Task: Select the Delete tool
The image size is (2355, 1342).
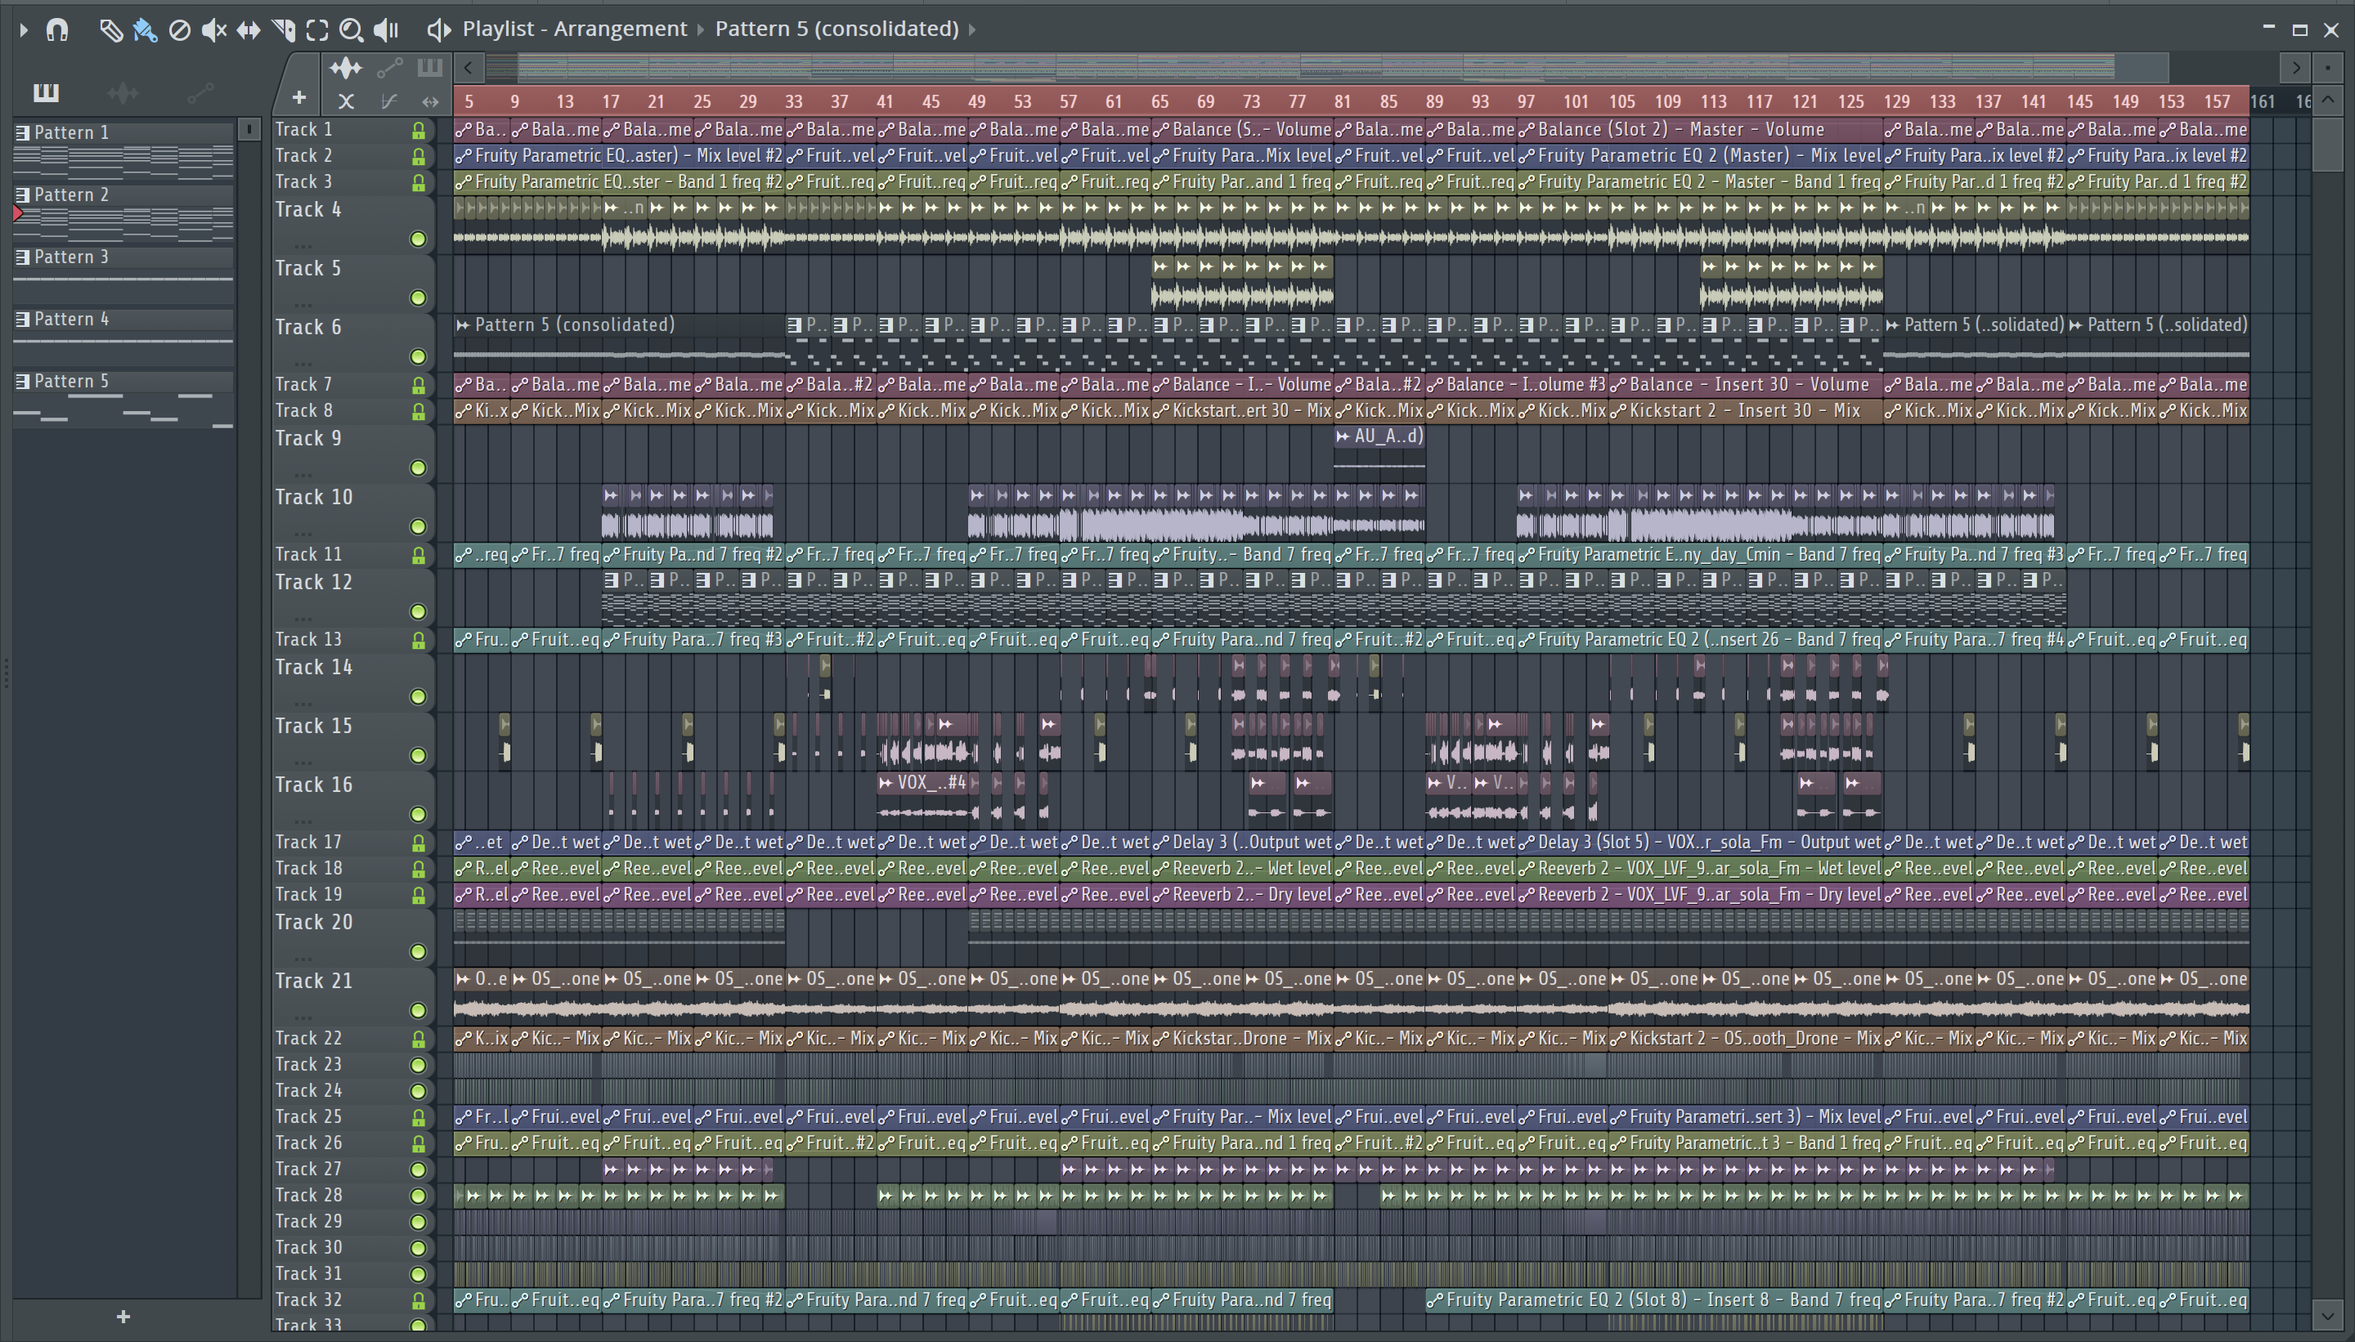Action: 180,29
